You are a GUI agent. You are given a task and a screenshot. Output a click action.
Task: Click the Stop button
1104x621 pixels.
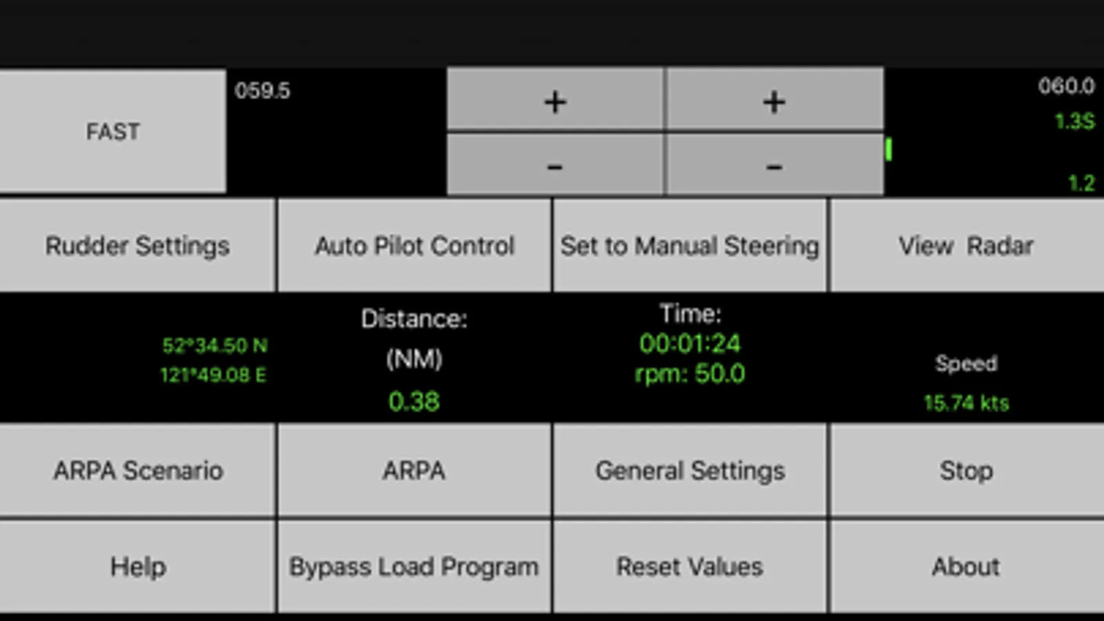click(x=967, y=470)
